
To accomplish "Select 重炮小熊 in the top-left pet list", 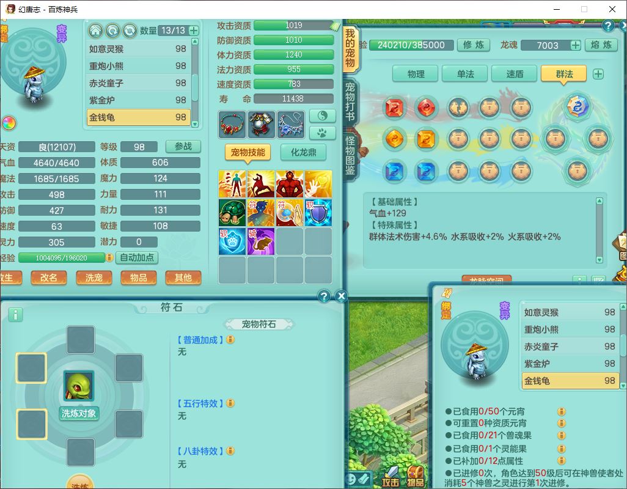I will [x=138, y=66].
